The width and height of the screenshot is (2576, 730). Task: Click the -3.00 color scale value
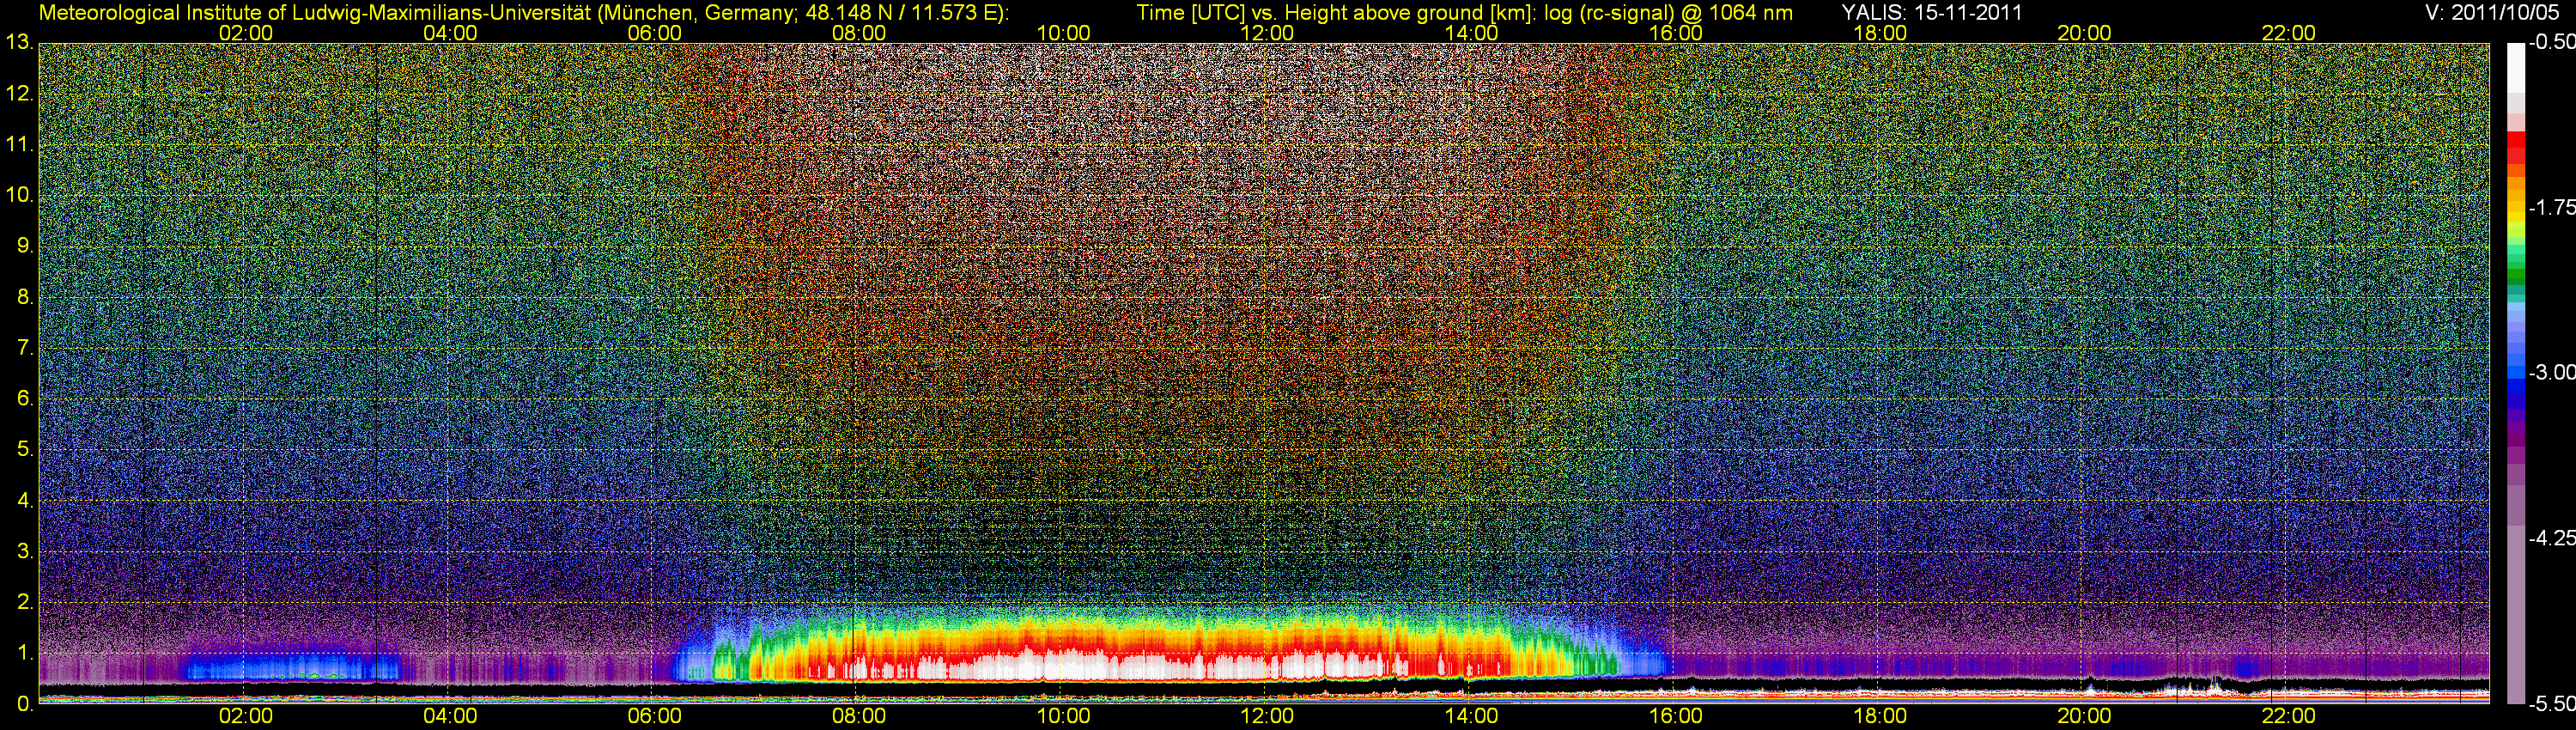[x=2551, y=373]
